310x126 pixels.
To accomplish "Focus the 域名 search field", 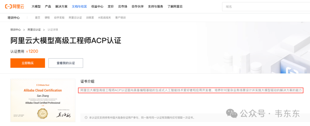I will (x=266, y=7).
